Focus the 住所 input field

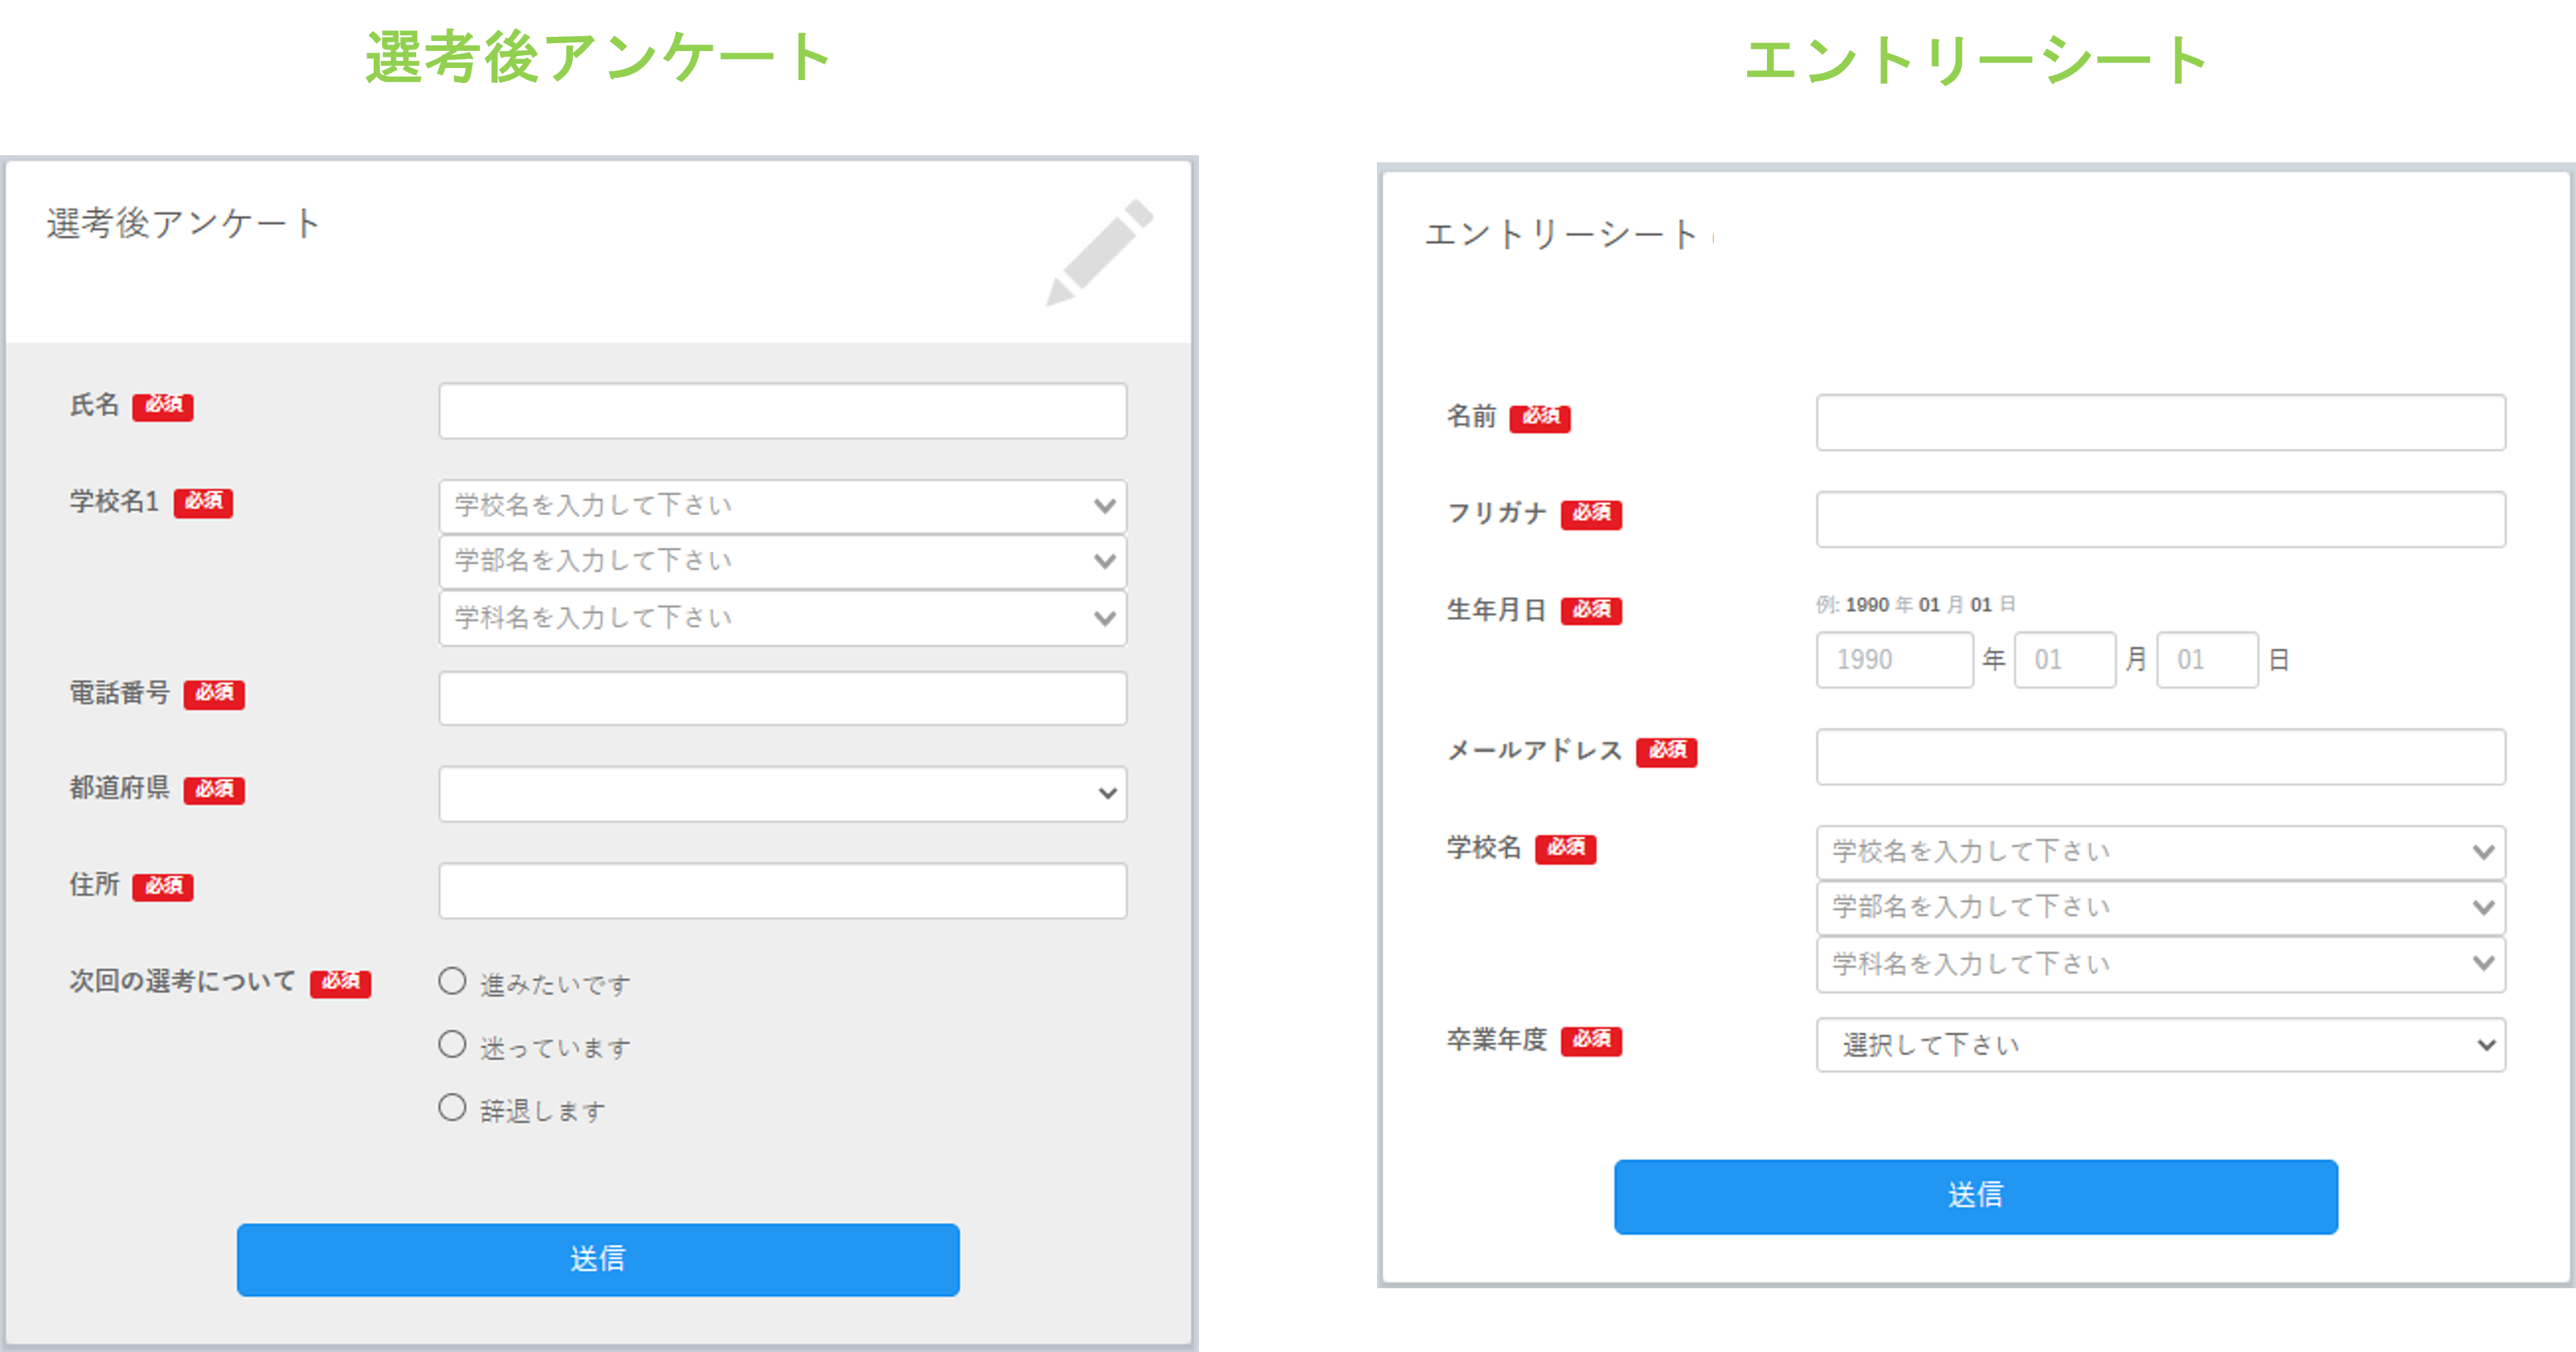(782, 890)
